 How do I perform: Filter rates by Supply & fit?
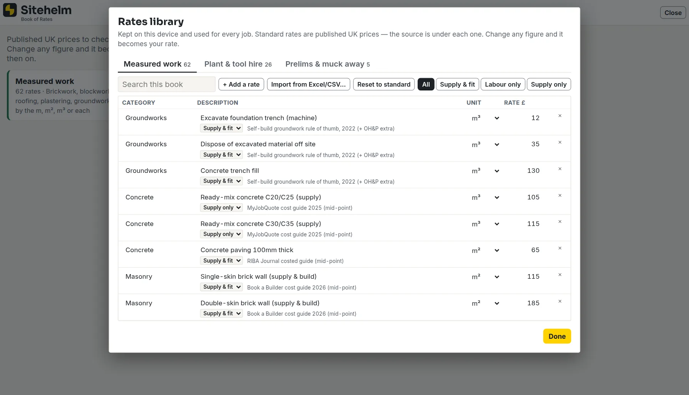click(x=457, y=84)
